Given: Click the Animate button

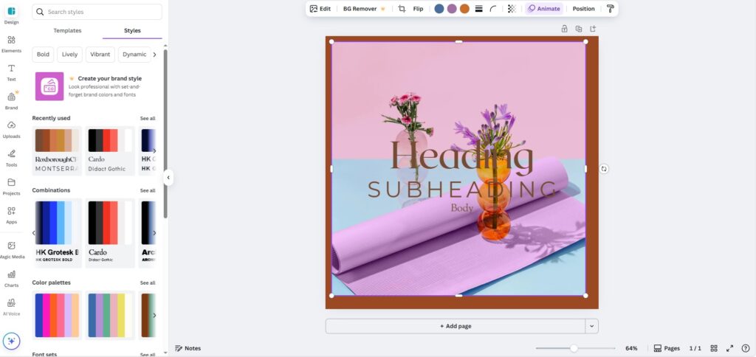Looking at the screenshot, I should 544,9.
